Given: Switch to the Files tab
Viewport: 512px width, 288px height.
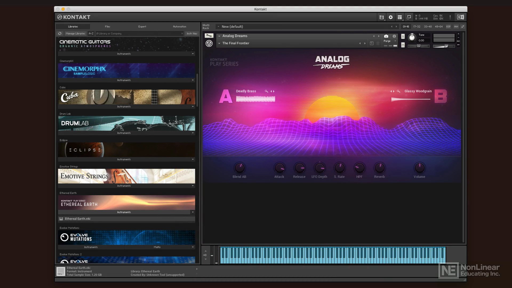Looking at the screenshot, I should 107,27.
